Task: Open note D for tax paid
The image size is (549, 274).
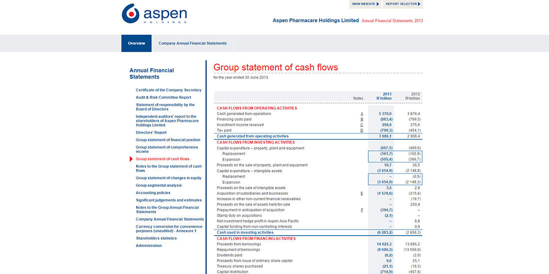Action: tap(362, 131)
